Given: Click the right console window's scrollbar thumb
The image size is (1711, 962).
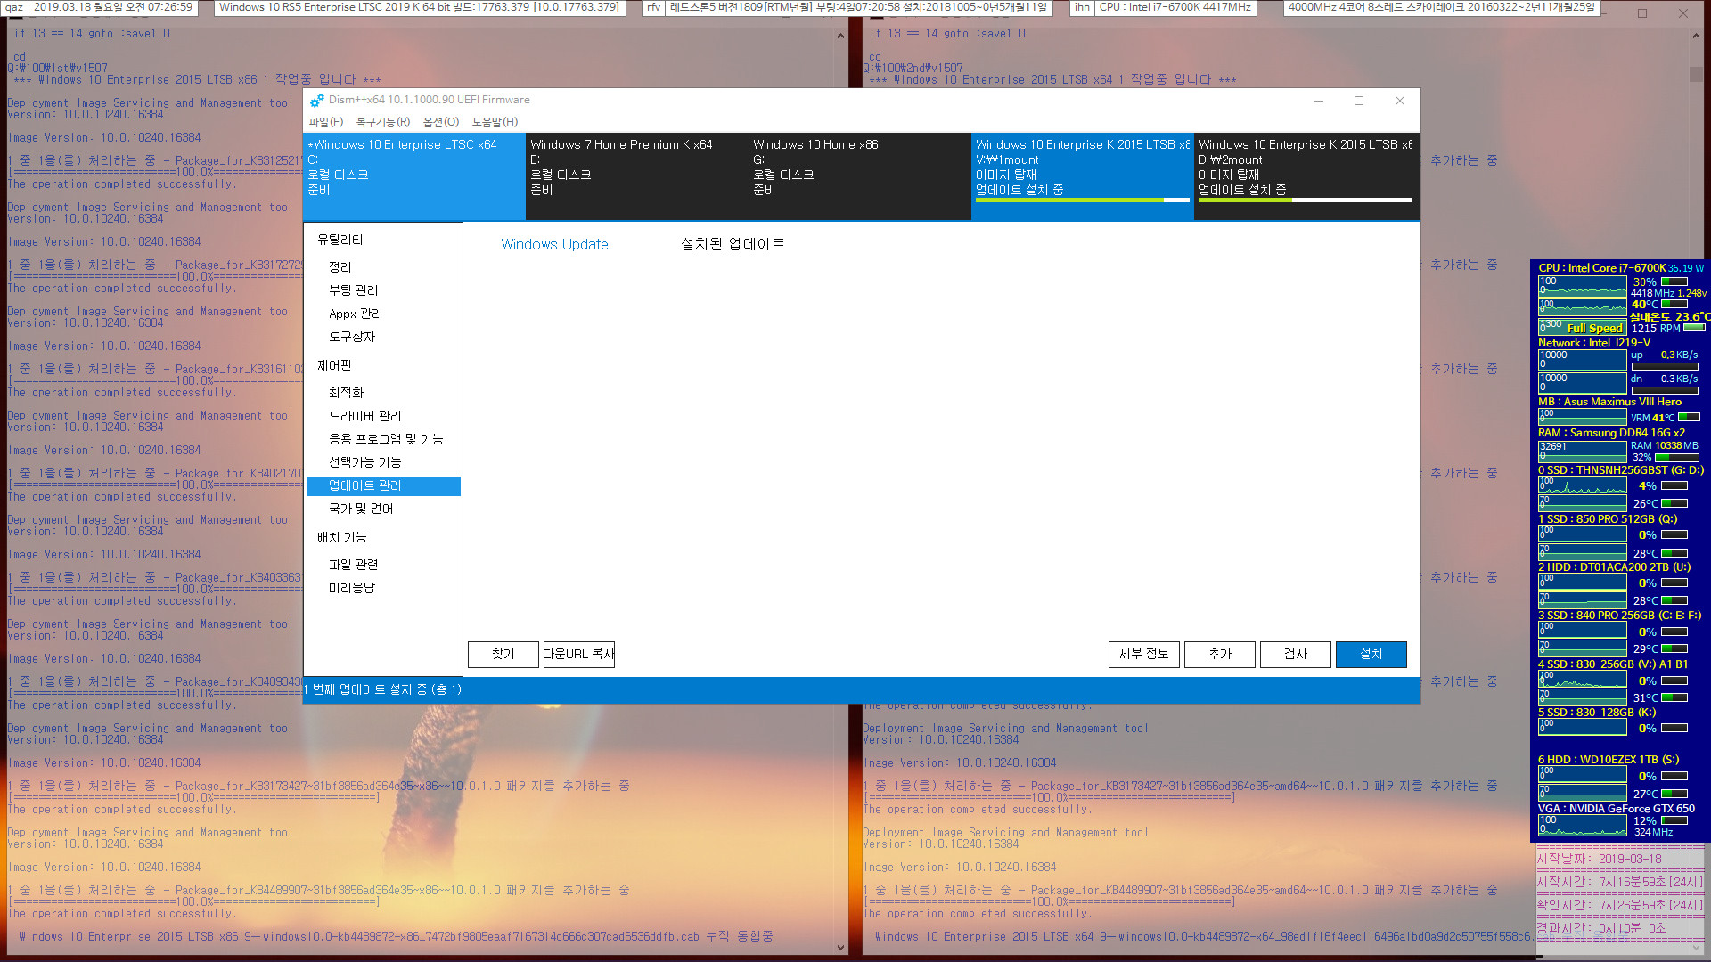Looking at the screenshot, I should (1696, 74).
